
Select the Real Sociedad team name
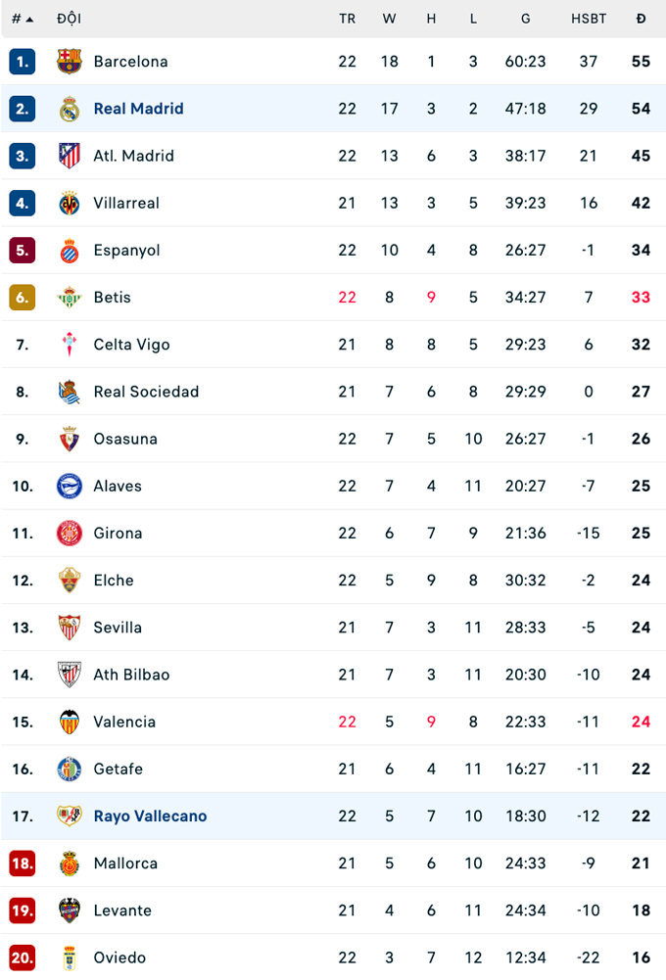tap(146, 392)
